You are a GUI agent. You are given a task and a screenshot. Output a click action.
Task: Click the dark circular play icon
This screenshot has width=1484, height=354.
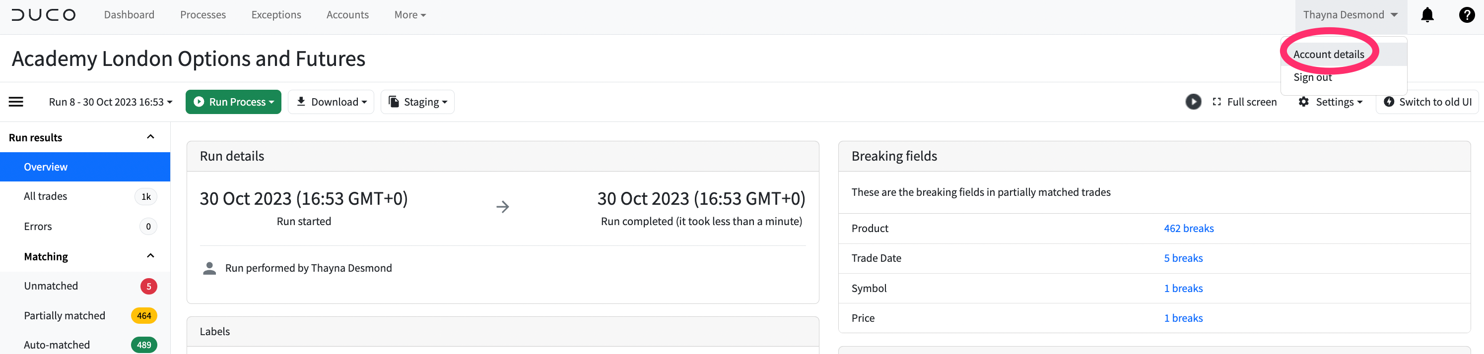coord(1193,102)
